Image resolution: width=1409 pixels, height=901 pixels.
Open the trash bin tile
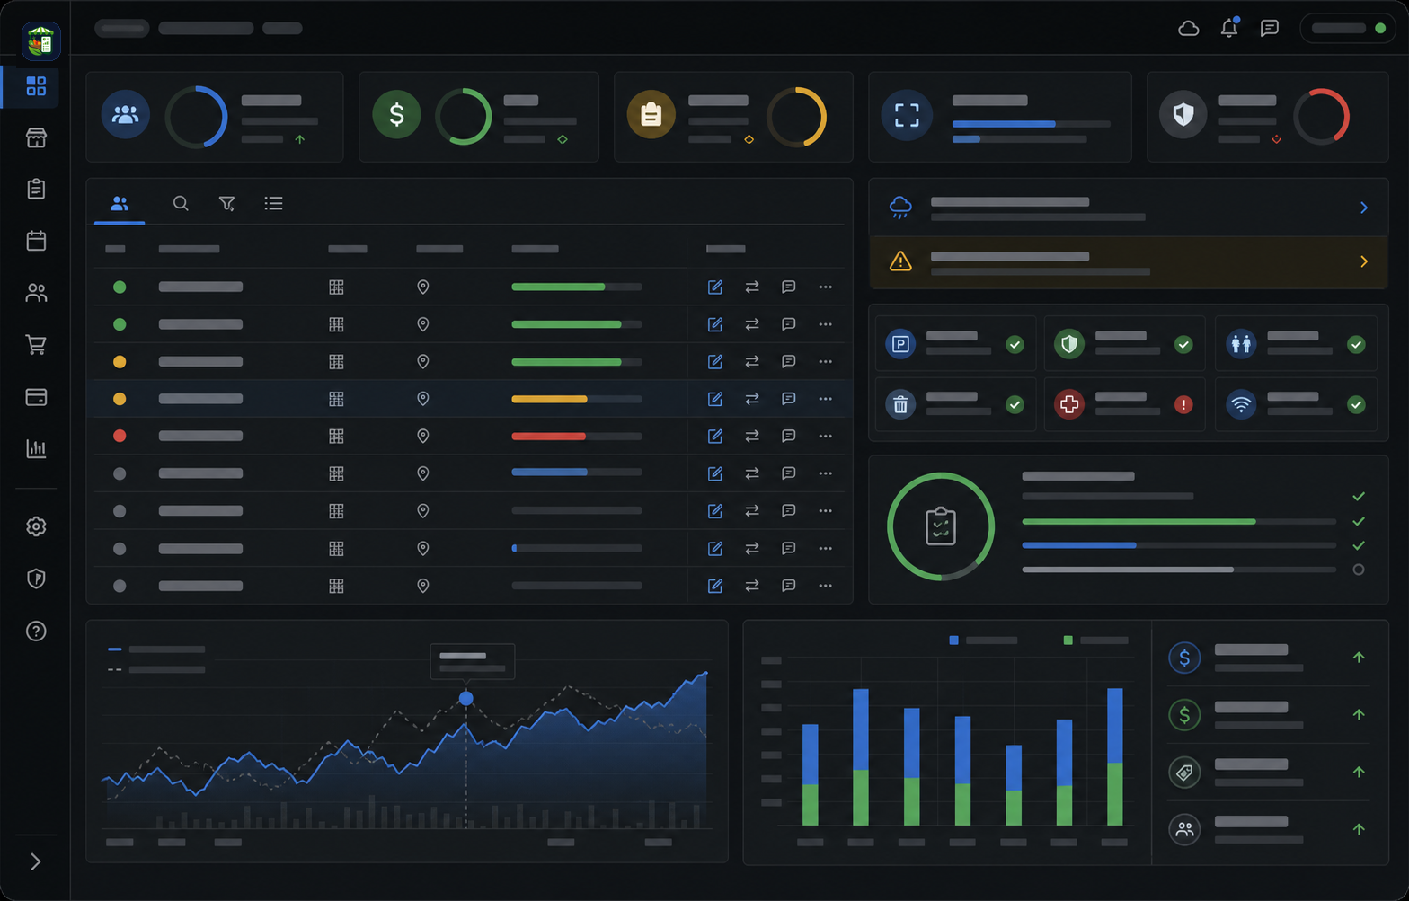click(955, 404)
